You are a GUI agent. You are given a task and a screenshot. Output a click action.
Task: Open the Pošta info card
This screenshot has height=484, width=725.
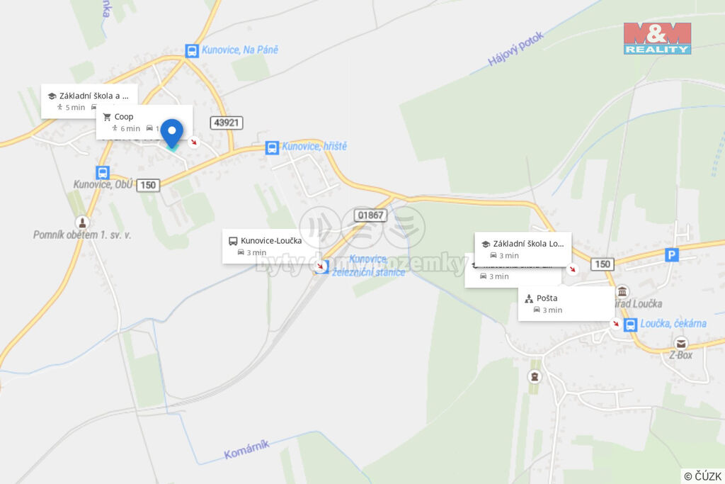[566, 303]
